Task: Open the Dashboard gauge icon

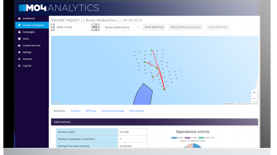Action: click(x=19, y=18)
